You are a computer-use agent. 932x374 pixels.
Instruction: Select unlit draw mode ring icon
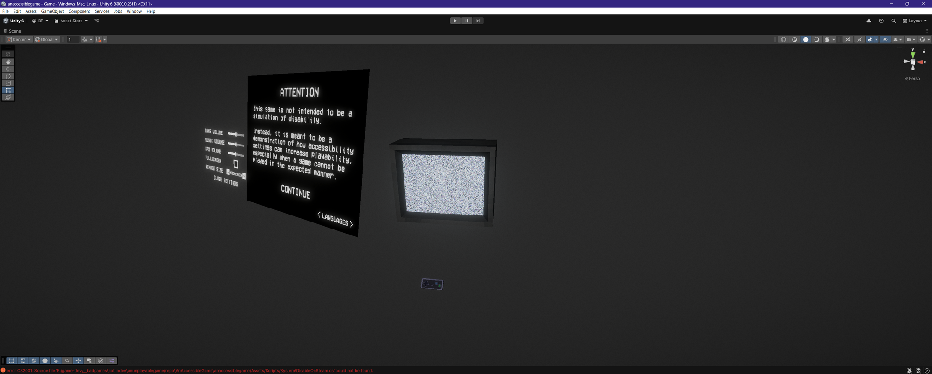[817, 40]
